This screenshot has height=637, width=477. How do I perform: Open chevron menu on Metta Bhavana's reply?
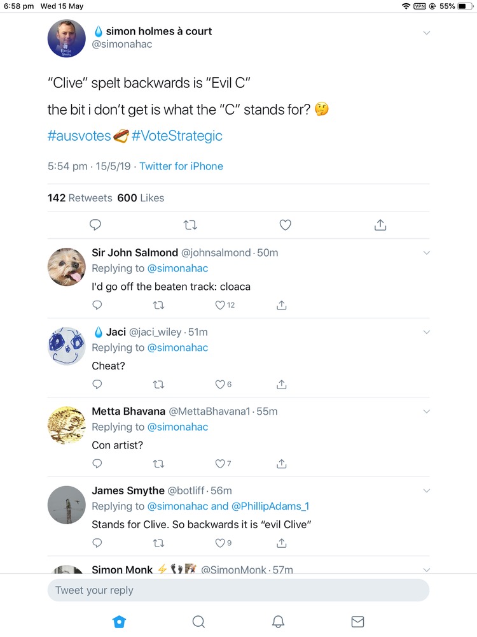point(427,412)
